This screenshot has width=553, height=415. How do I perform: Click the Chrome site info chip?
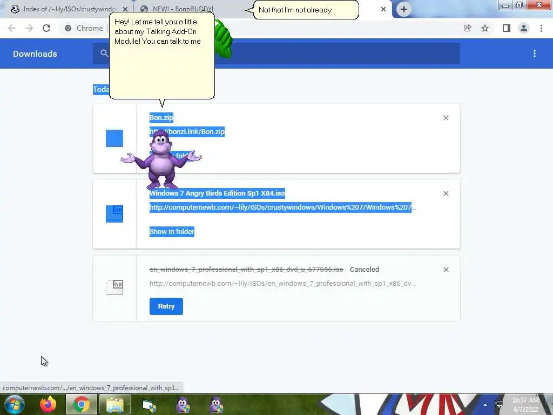point(84,28)
